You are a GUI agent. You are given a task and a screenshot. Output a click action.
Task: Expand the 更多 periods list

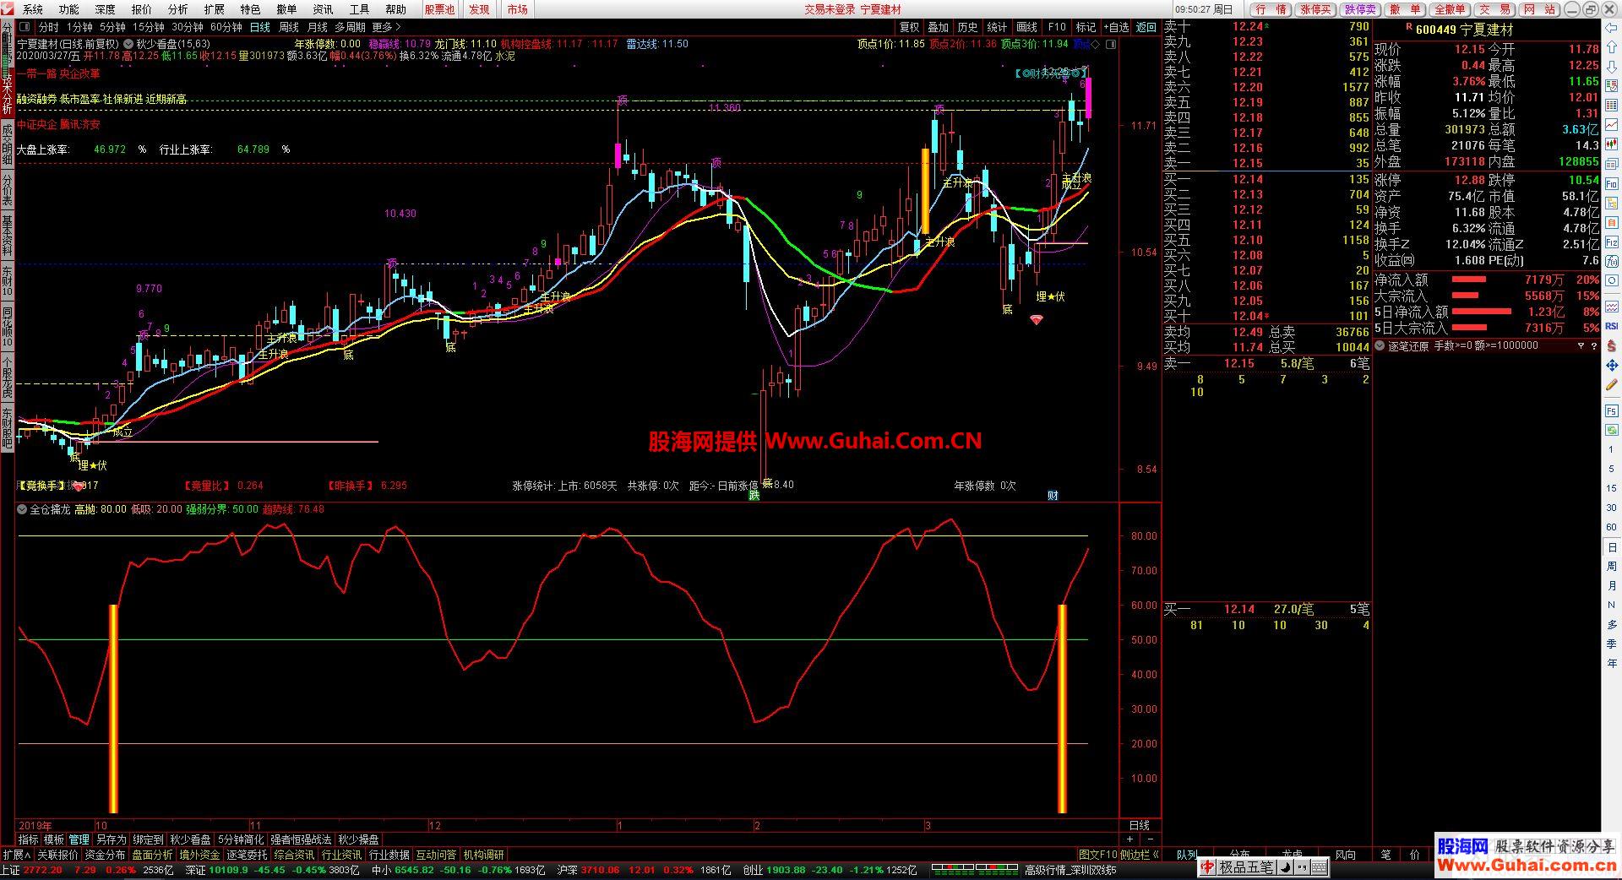pyautogui.click(x=386, y=27)
